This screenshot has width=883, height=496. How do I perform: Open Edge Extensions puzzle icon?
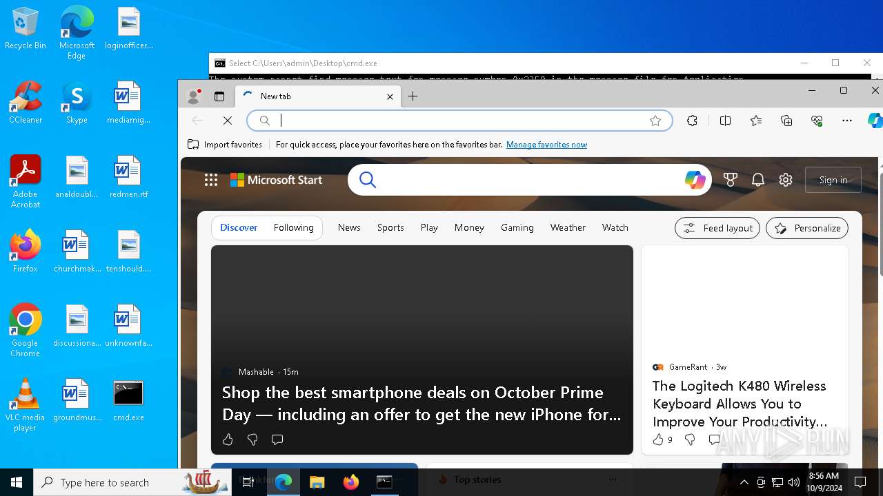[x=693, y=121]
